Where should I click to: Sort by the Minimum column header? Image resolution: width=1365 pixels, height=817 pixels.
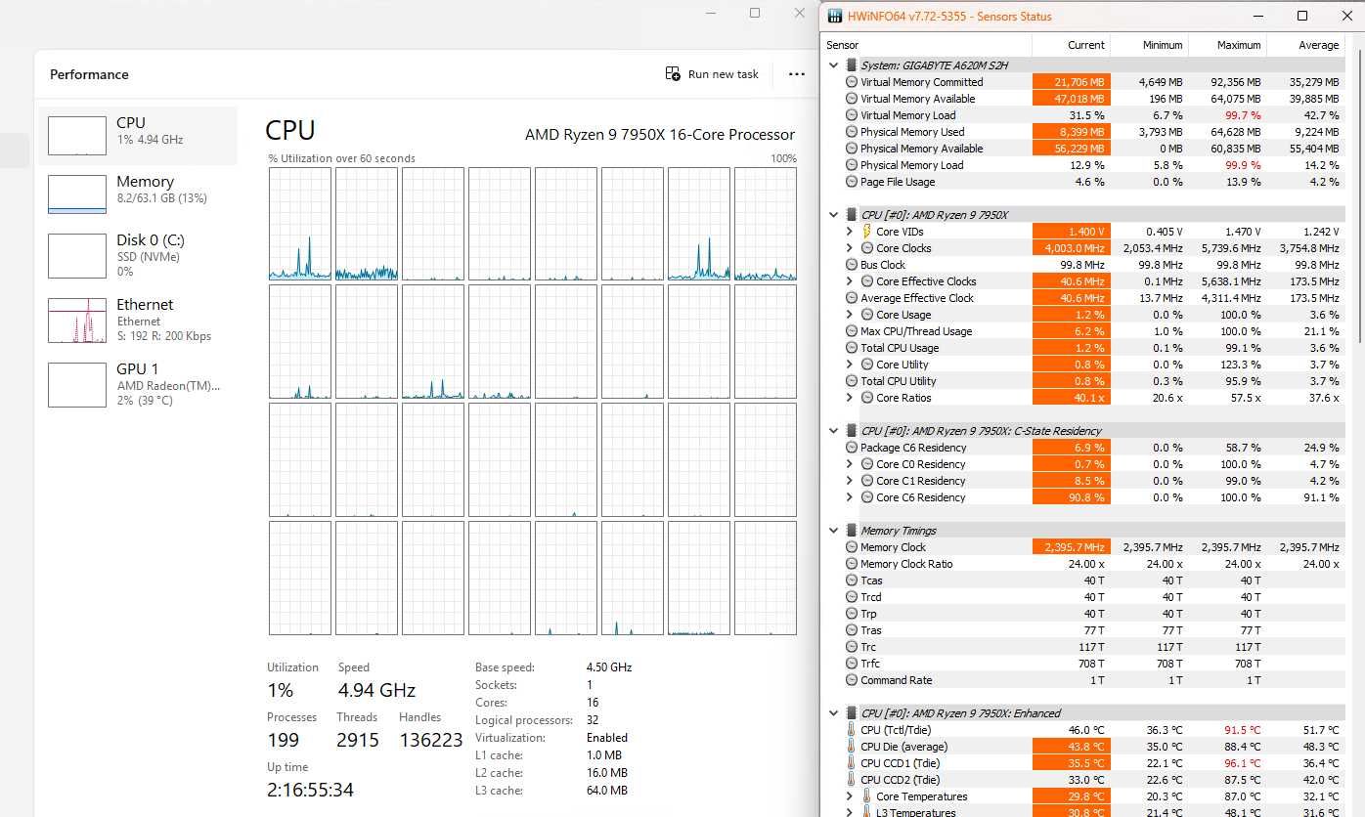pyautogui.click(x=1149, y=45)
